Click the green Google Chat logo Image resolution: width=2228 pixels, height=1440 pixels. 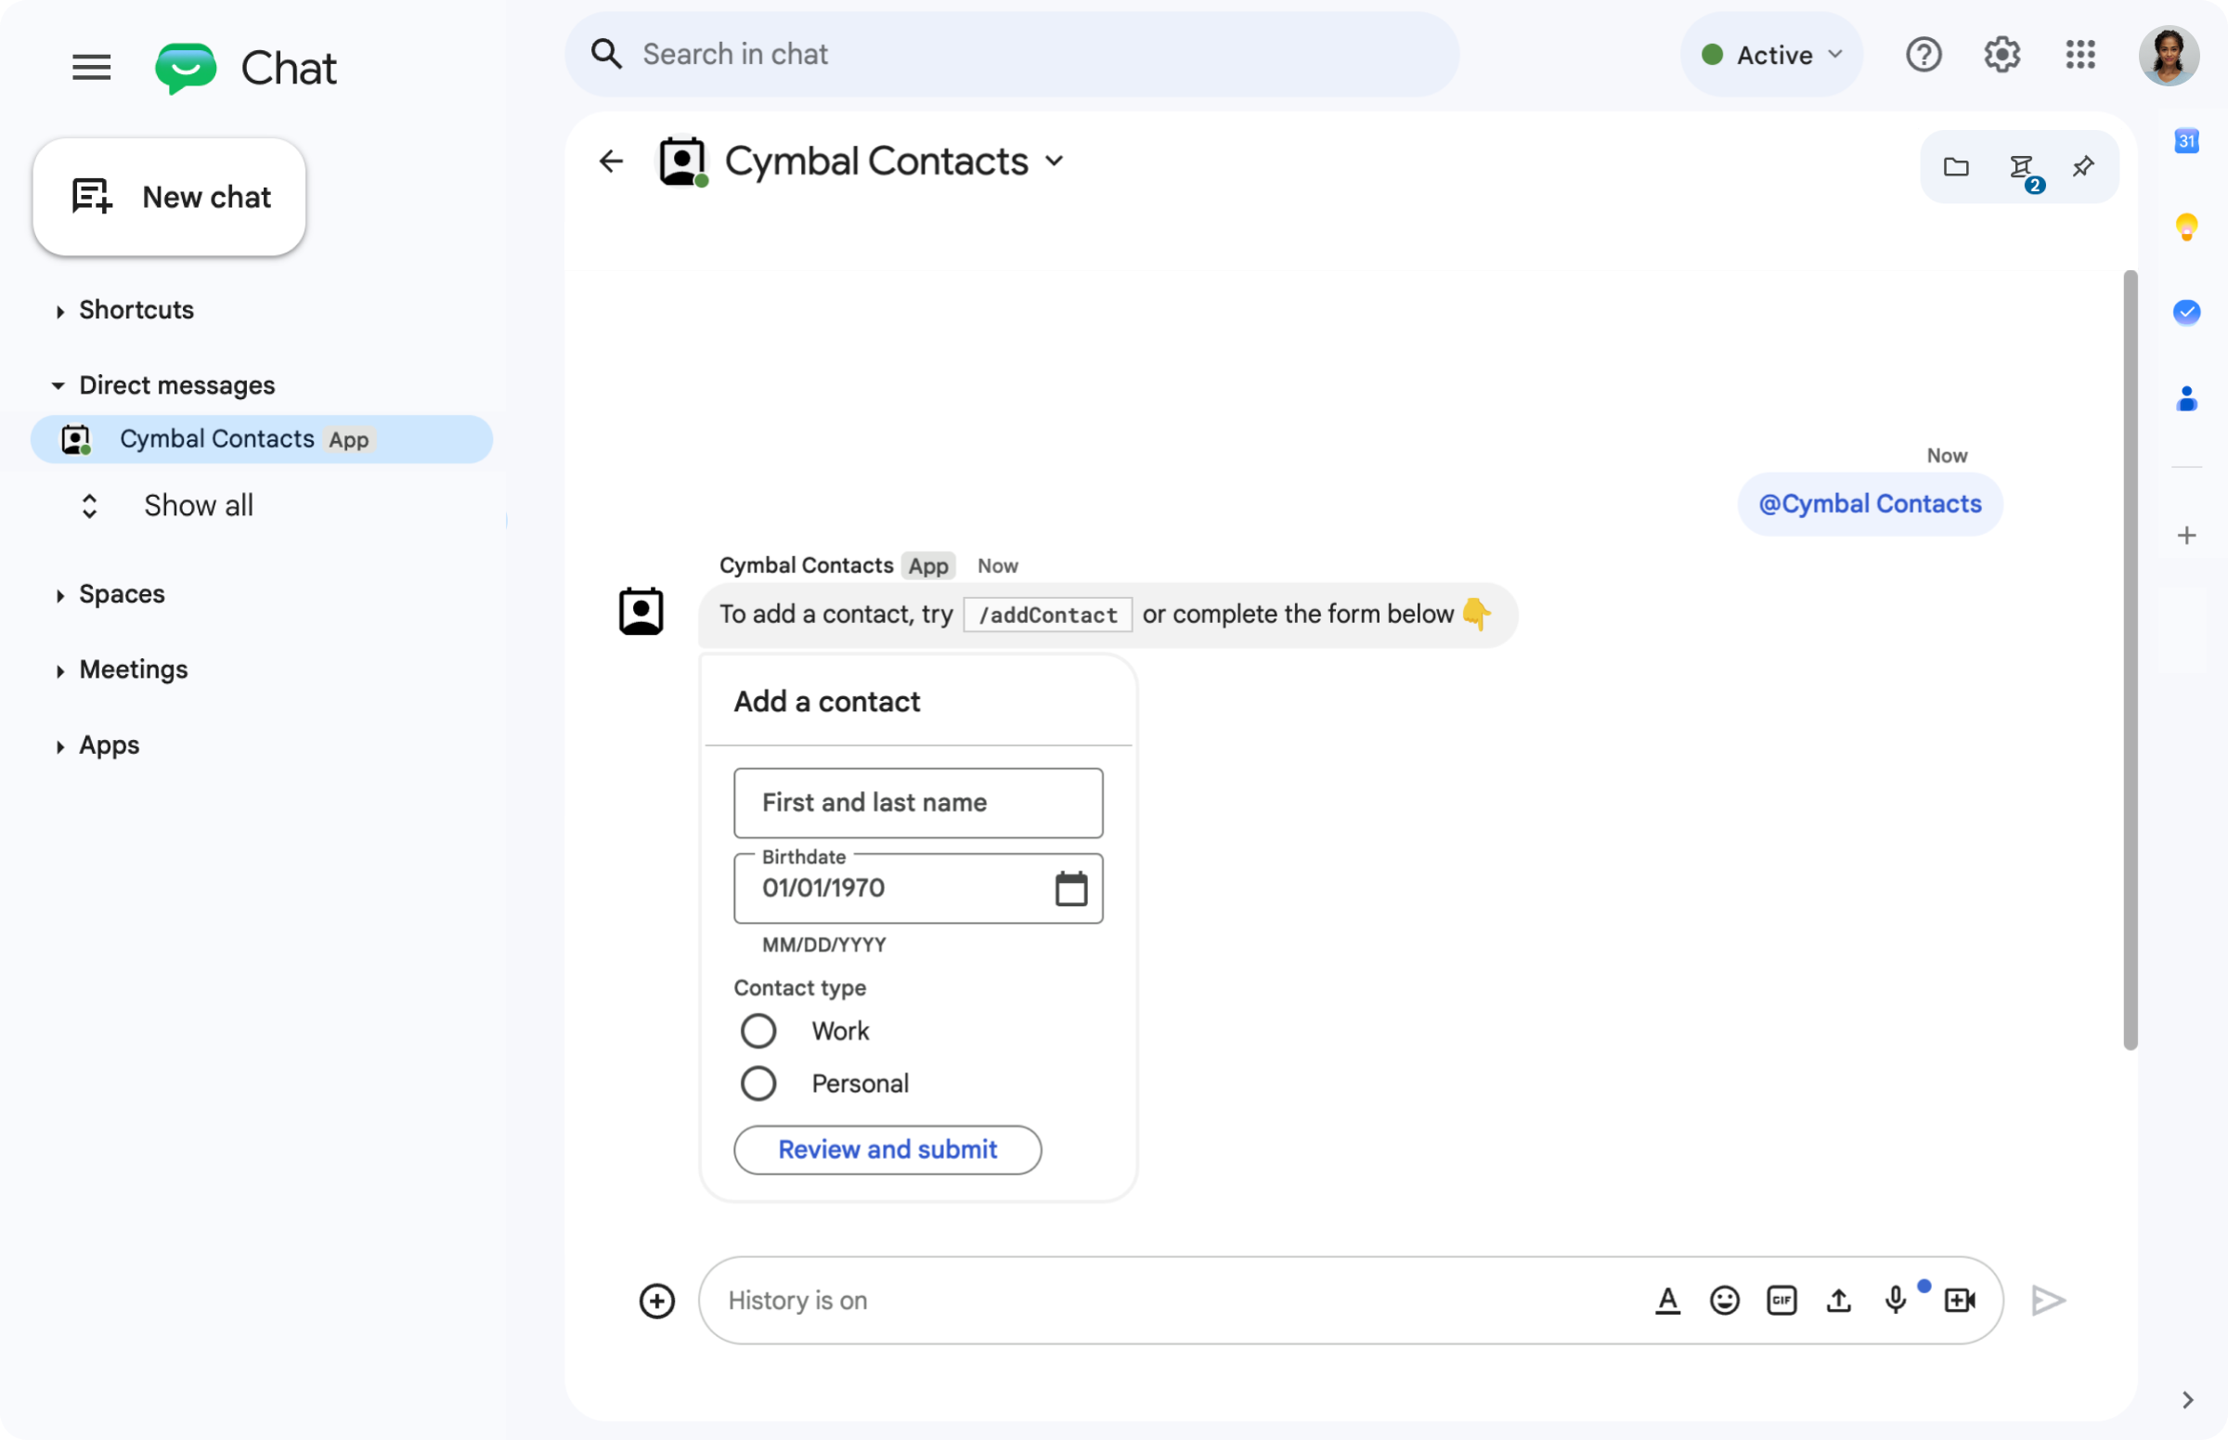point(185,69)
